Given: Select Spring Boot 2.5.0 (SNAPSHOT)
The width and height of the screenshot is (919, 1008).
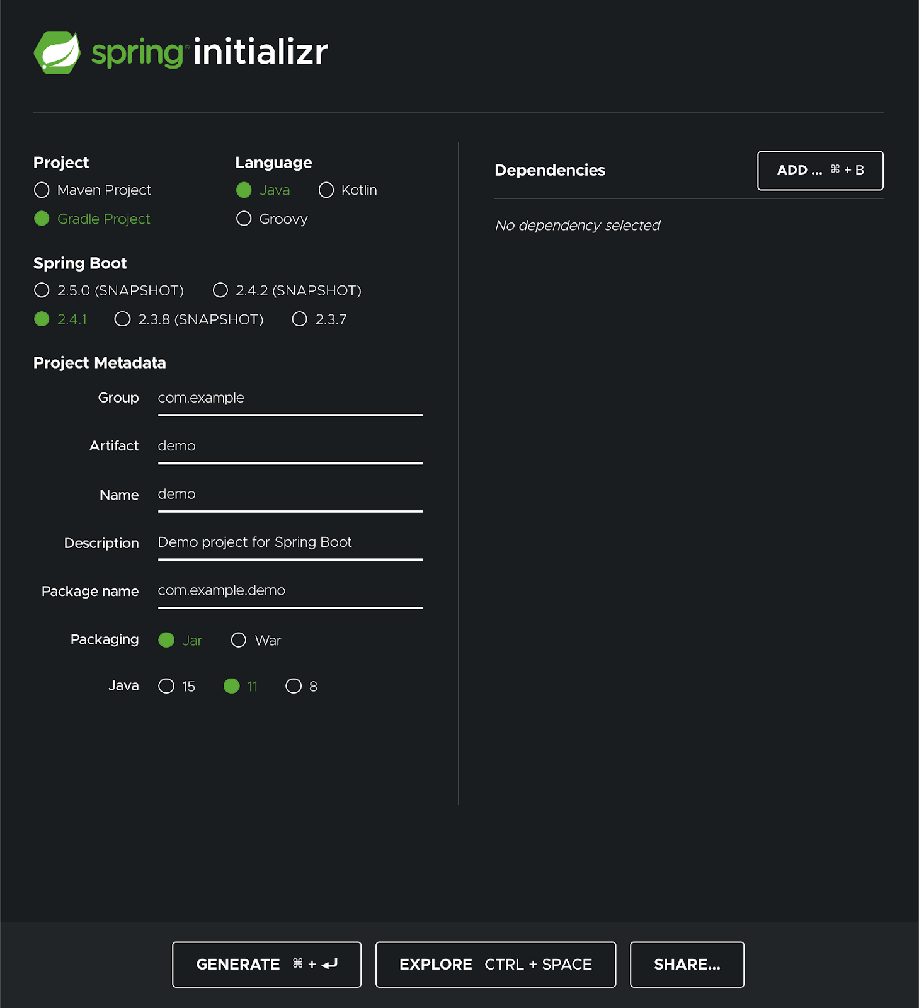Looking at the screenshot, I should pos(42,290).
